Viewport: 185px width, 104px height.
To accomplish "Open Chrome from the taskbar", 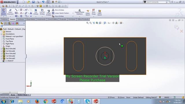I will 46,101.
